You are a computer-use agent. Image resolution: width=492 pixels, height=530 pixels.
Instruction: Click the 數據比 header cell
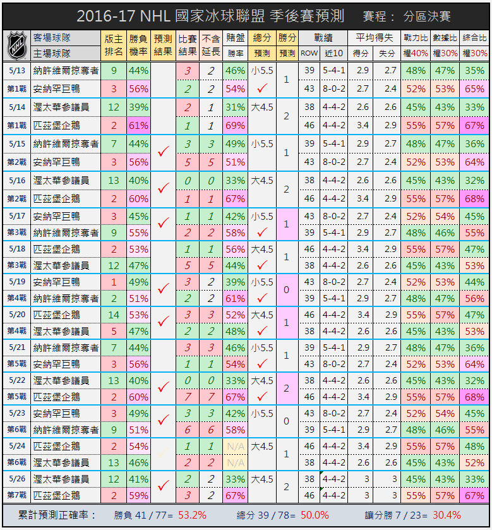445,38
